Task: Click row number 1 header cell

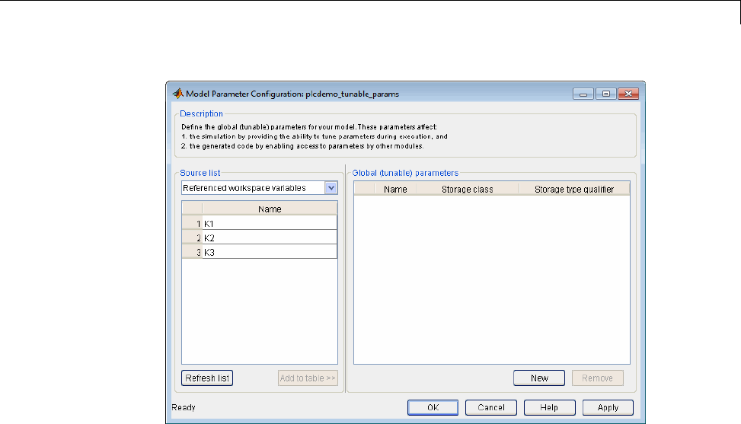Action: [192, 224]
